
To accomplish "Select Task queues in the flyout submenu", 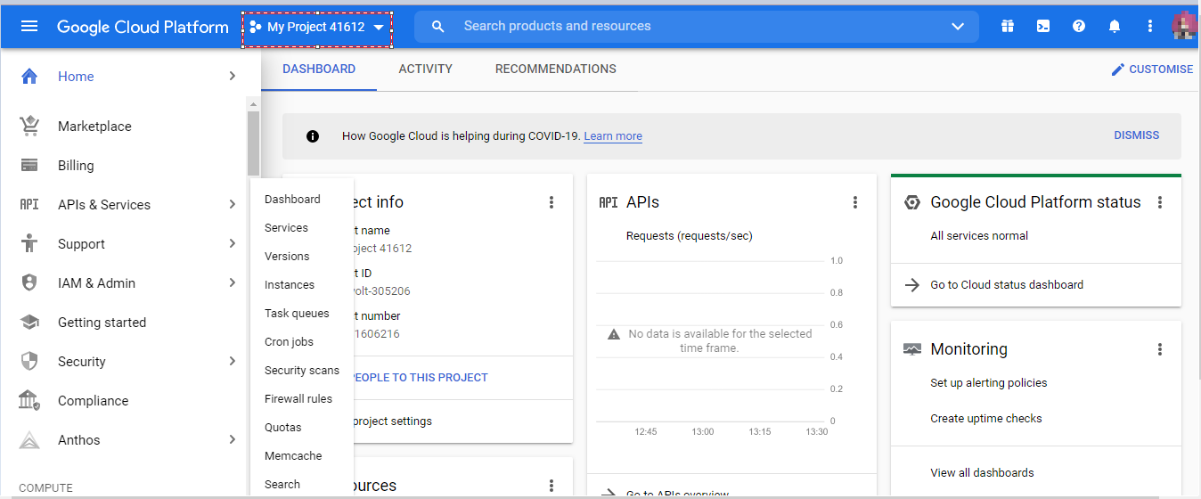I will (x=297, y=314).
